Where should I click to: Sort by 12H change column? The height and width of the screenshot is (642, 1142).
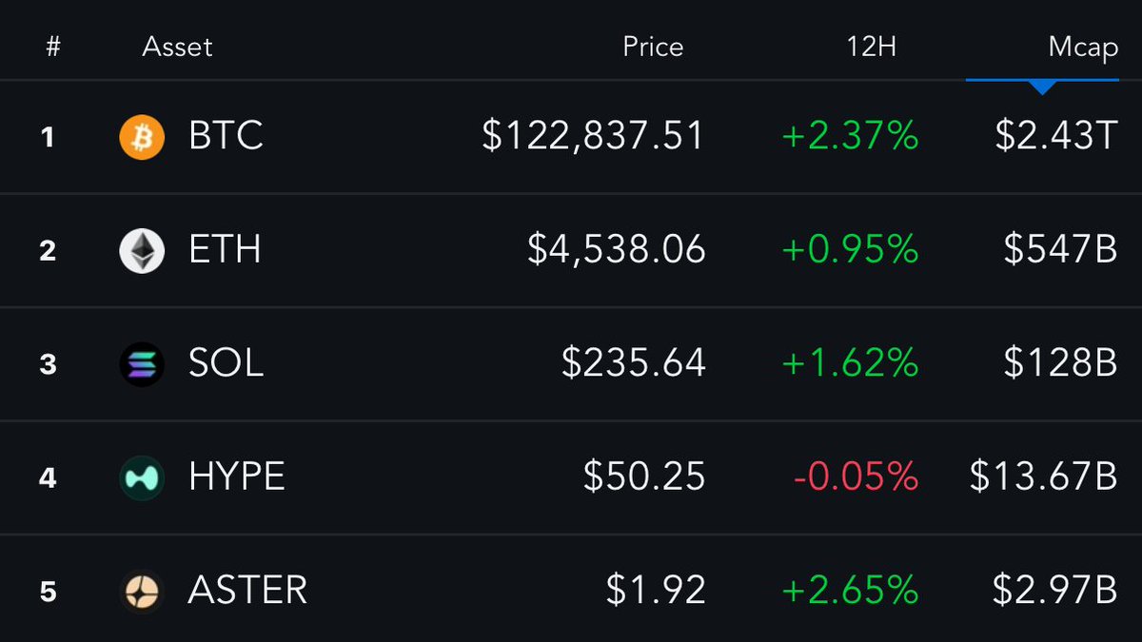coord(871,48)
